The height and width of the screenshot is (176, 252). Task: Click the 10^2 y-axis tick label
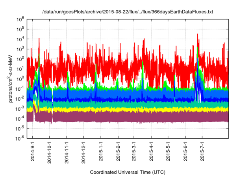20,59
